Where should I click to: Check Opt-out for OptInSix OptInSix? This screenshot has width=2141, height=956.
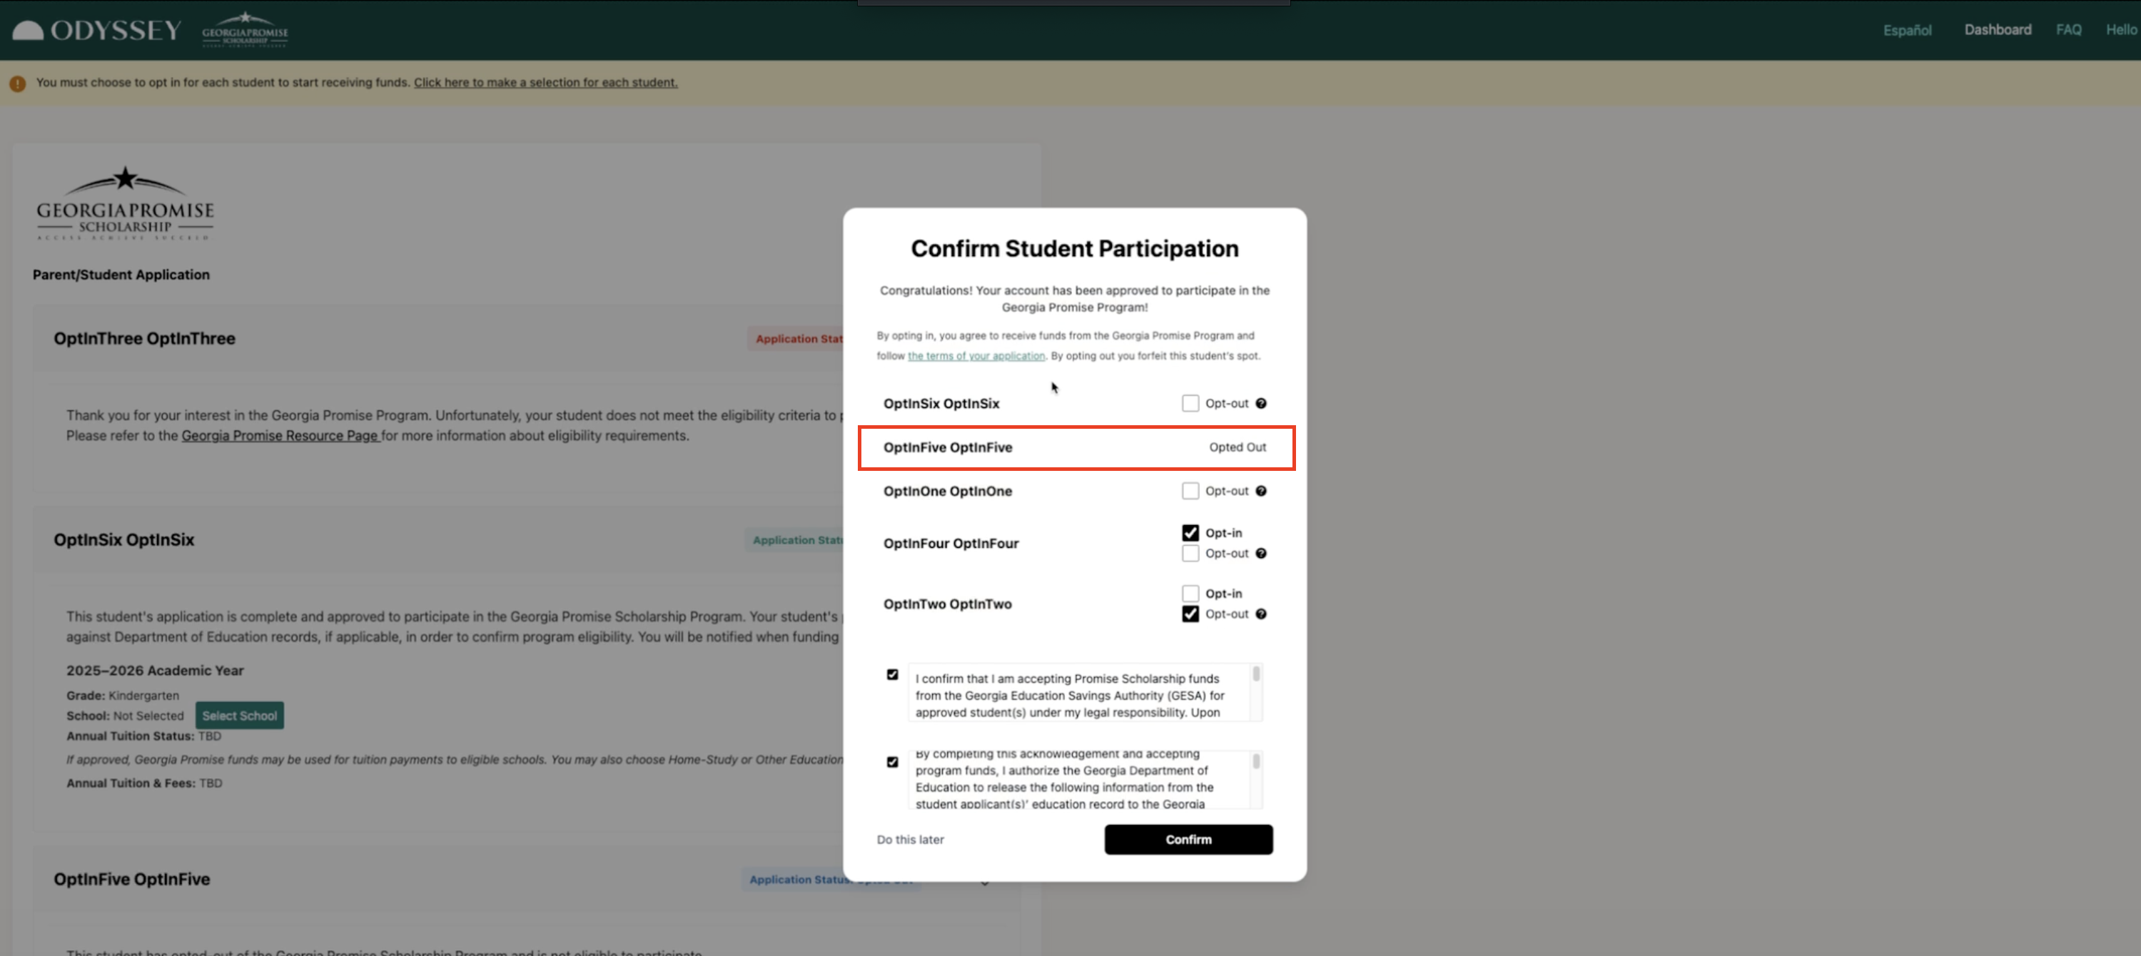1190,404
